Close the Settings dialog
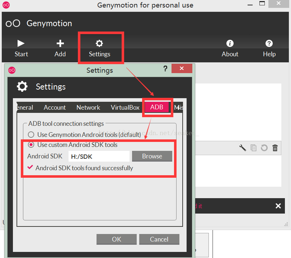The height and width of the screenshot is (258, 291). click(182, 68)
